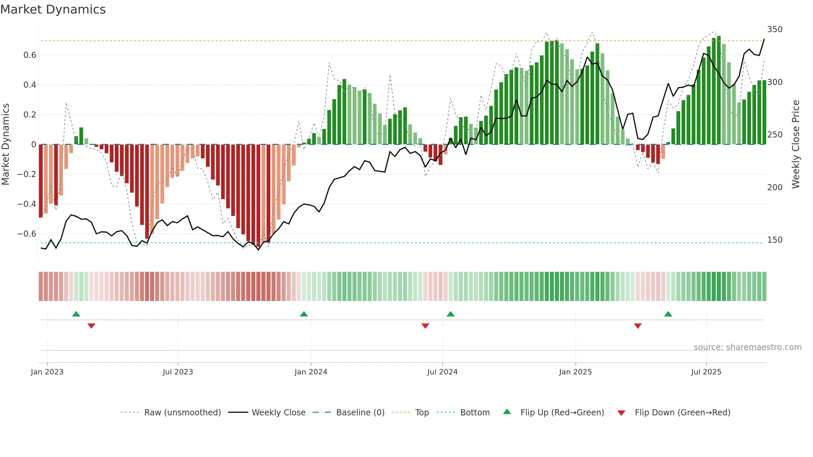Toggle Flip Down (Green→Red) legend entry
This screenshot has height=457, width=813.
point(674,412)
